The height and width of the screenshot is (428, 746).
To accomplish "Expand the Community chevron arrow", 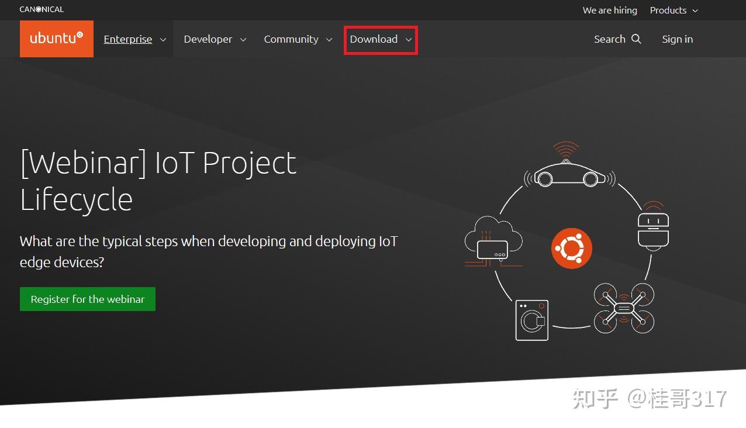I will (x=329, y=40).
